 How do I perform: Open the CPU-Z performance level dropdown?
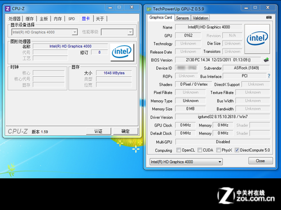[130, 32]
